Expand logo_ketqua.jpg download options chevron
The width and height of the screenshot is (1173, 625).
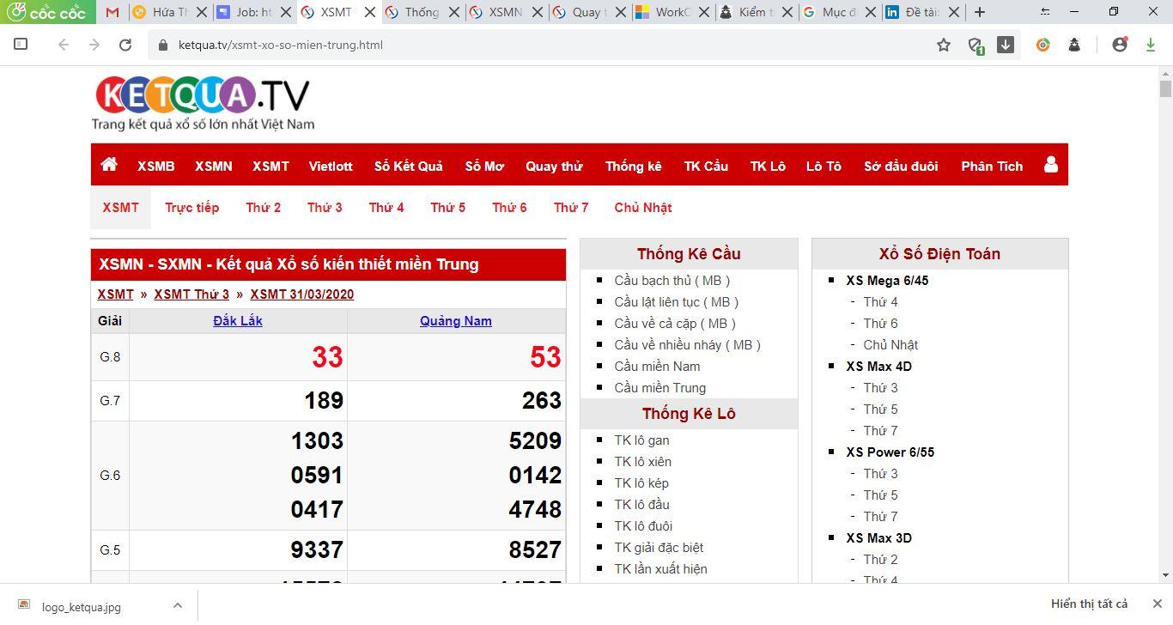point(177,605)
